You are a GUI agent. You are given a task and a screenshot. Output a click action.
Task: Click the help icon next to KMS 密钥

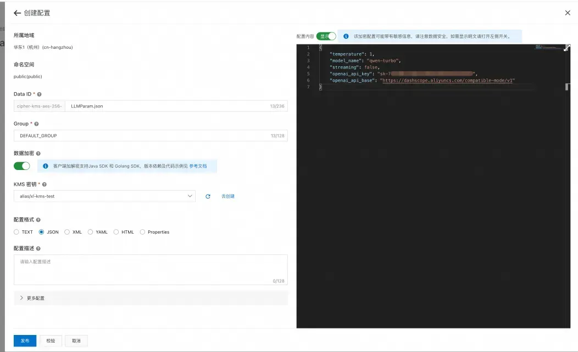45,184
